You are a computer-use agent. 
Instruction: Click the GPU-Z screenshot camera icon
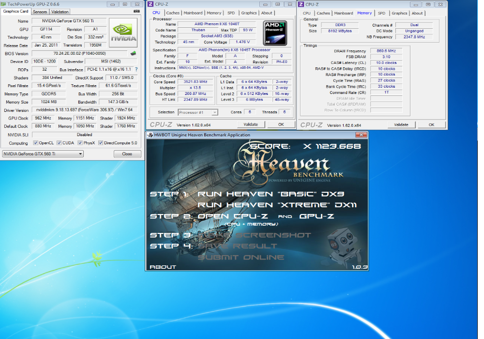136,11
